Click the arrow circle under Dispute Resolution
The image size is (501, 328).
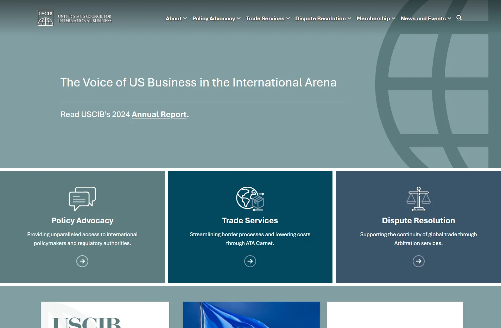419,261
